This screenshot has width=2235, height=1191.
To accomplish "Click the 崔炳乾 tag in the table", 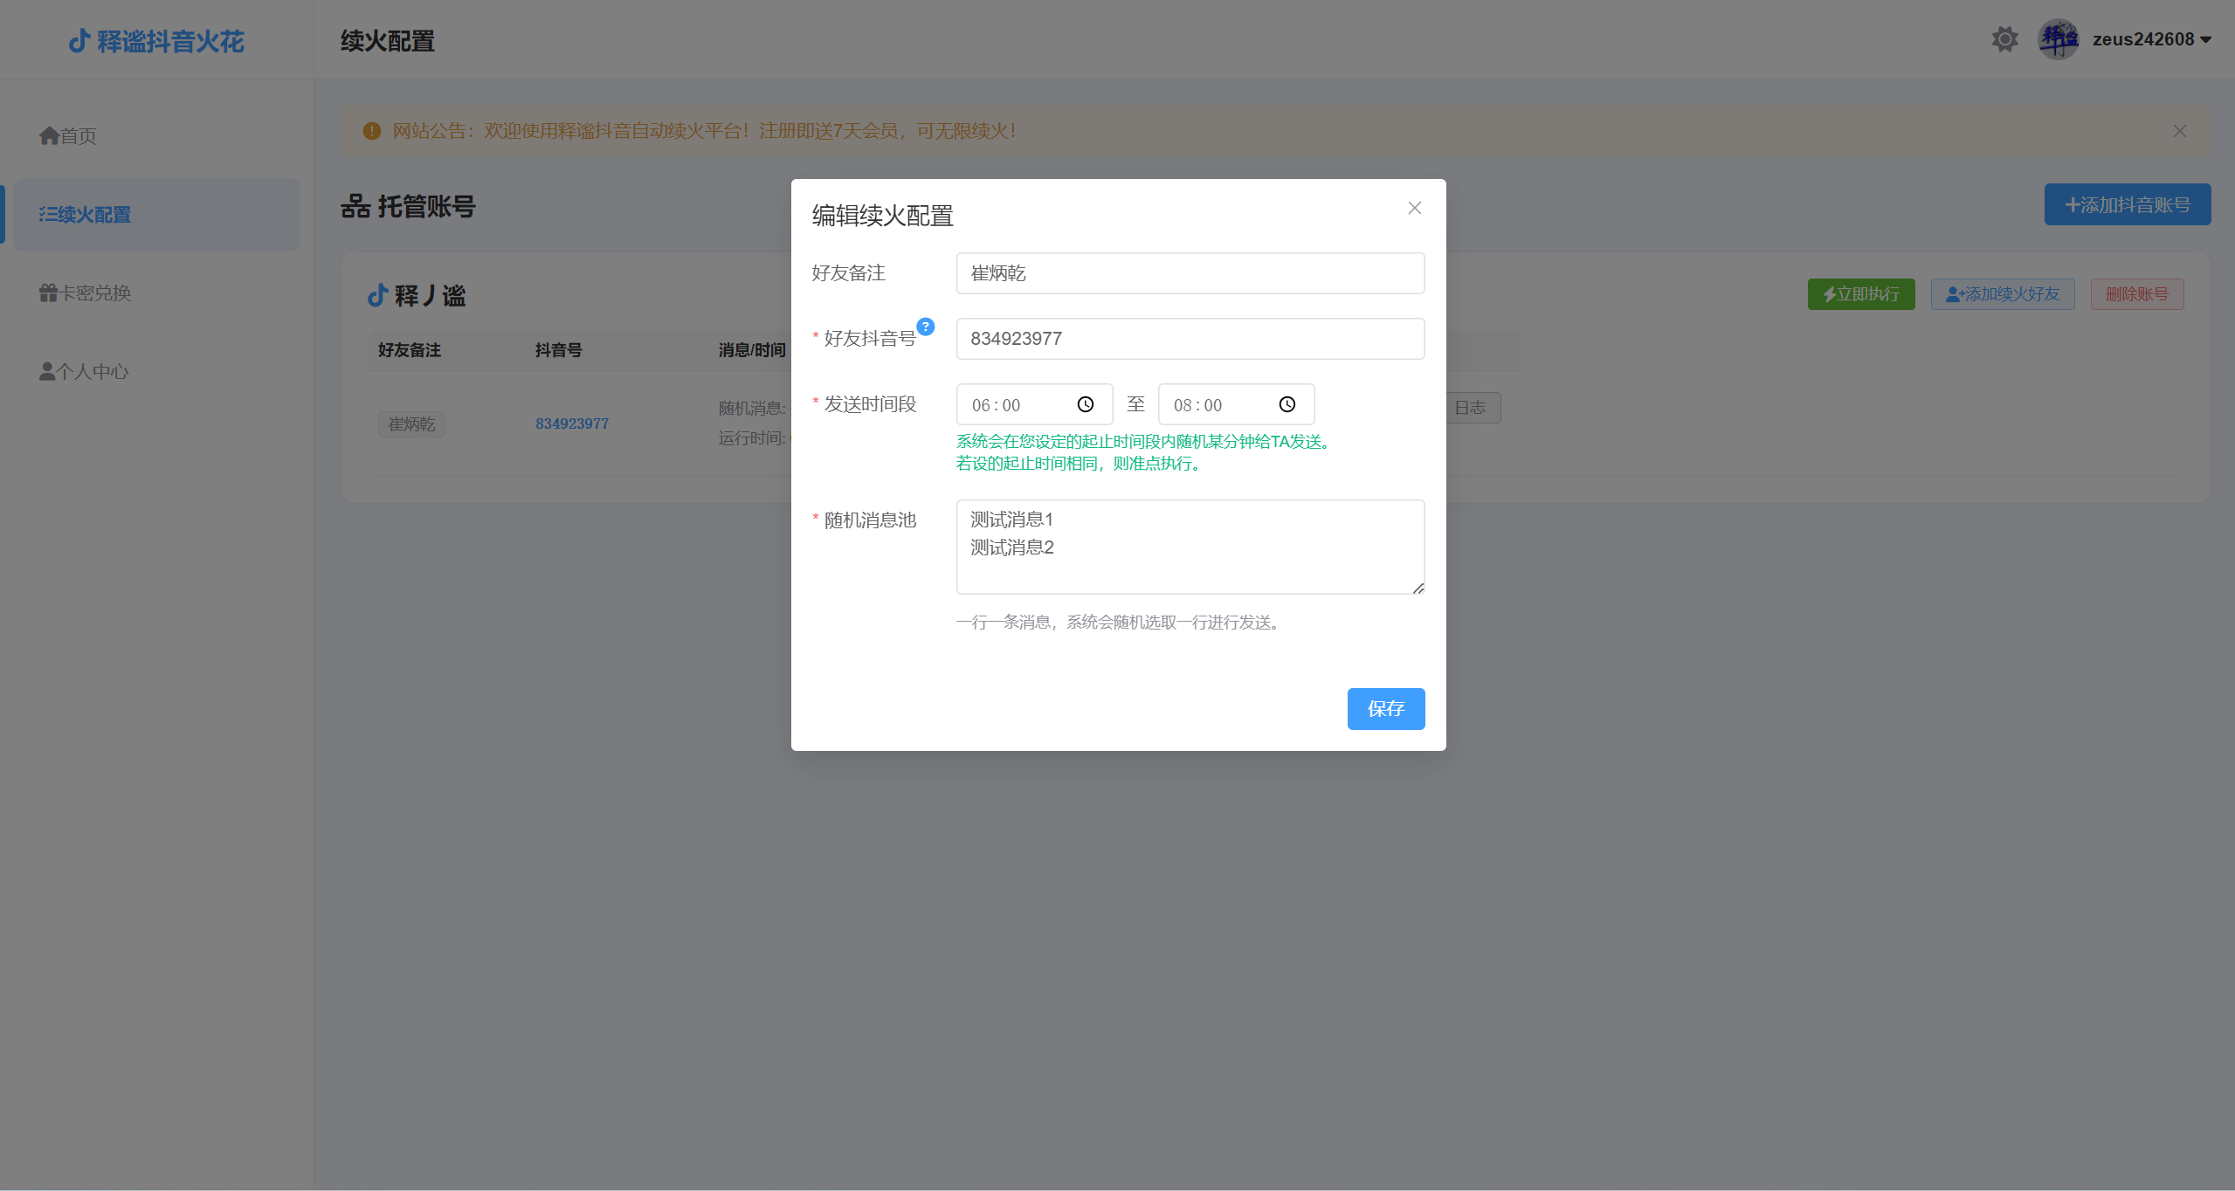I will click(411, 424).
